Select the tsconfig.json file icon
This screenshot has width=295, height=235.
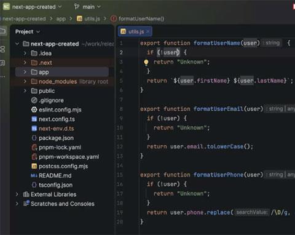click(34, 185)
